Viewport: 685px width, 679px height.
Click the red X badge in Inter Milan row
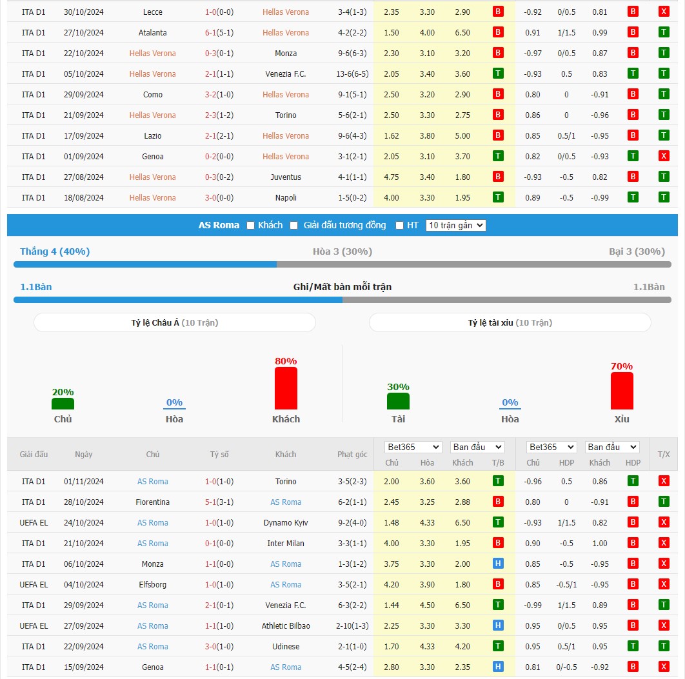coord(664,543)
